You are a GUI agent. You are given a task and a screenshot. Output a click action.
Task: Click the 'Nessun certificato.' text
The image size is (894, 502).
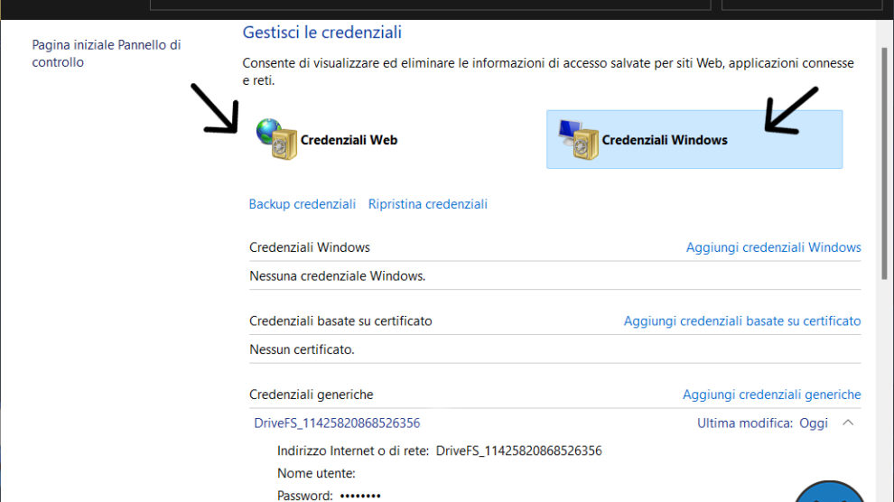click(x=302, y=349)
